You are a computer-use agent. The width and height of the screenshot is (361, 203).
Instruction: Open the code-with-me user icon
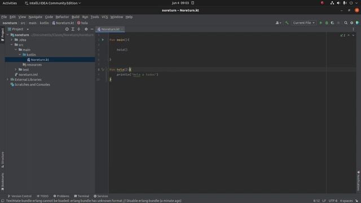278,23
